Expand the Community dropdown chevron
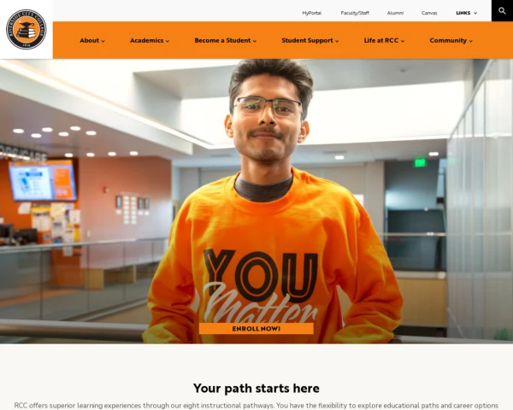This screenshot has width=513, height=410. pyautogui.click(x=471, y=41)
